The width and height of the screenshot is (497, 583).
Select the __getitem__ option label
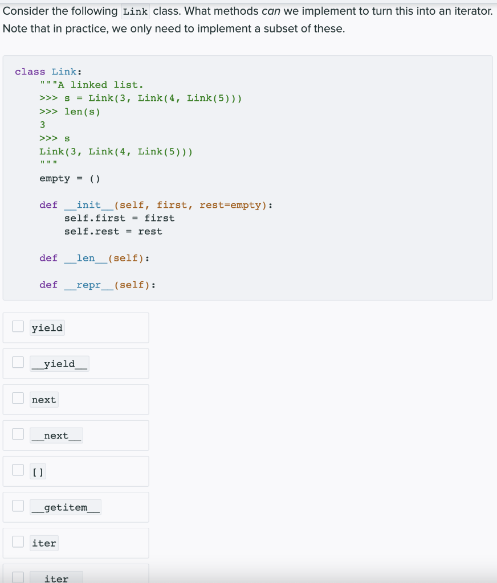click(66, 507)
